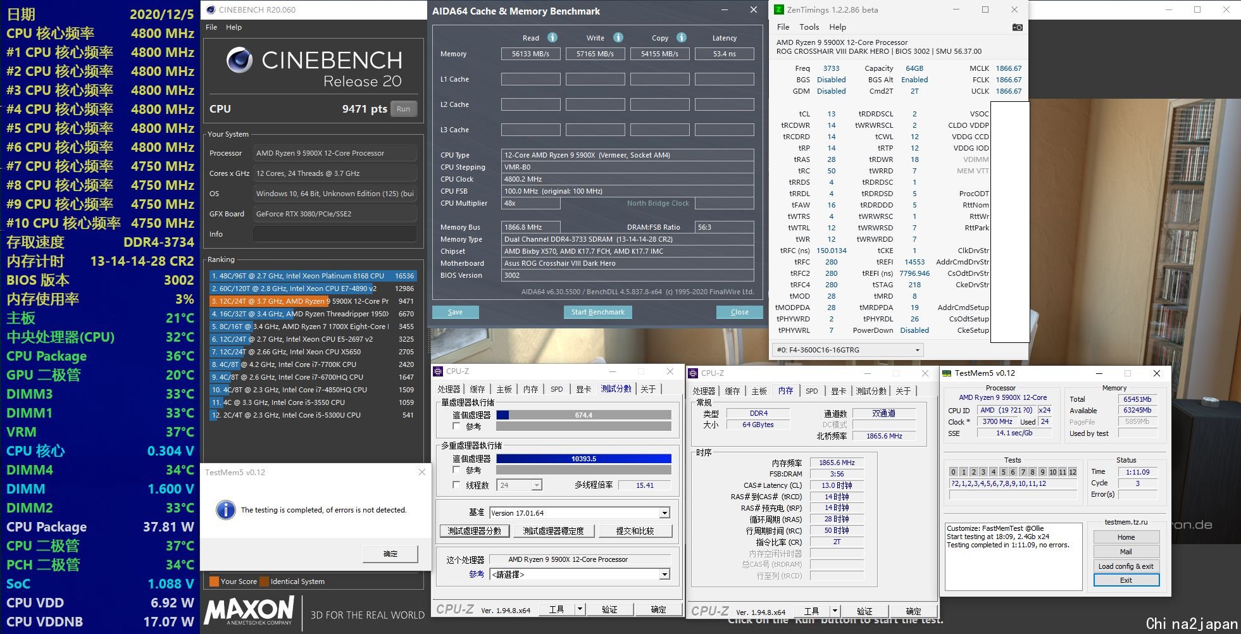Screen dimensions: 1241x634
Task: Open the ZenTimings Help menu
Action: tap(837, 27)
